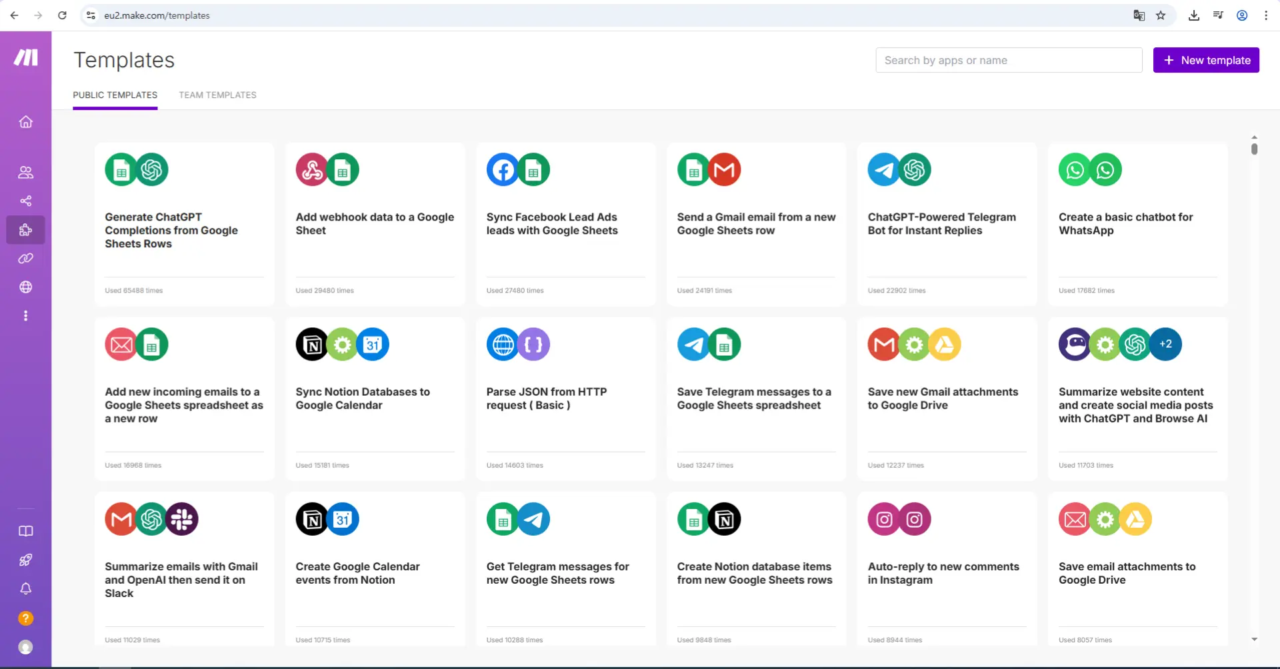1280x669 pixels.
Task: Click the 'Used 14603 times' text
Action: pyautogui.click(x=515, y=465)
